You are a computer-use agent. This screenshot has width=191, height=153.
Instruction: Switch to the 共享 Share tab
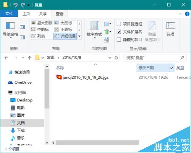(43, 14)
